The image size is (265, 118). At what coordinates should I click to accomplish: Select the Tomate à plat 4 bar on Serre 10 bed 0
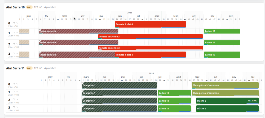coord(151,24)
